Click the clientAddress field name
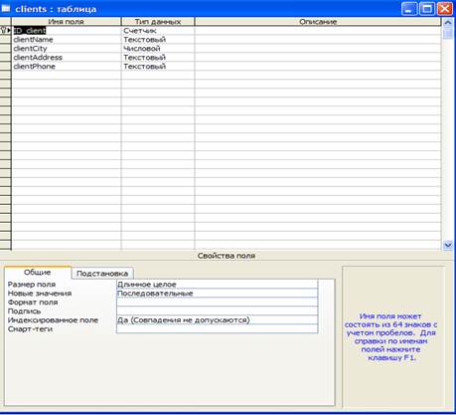This screenshot has width=456, height=415. pos(38,58)
